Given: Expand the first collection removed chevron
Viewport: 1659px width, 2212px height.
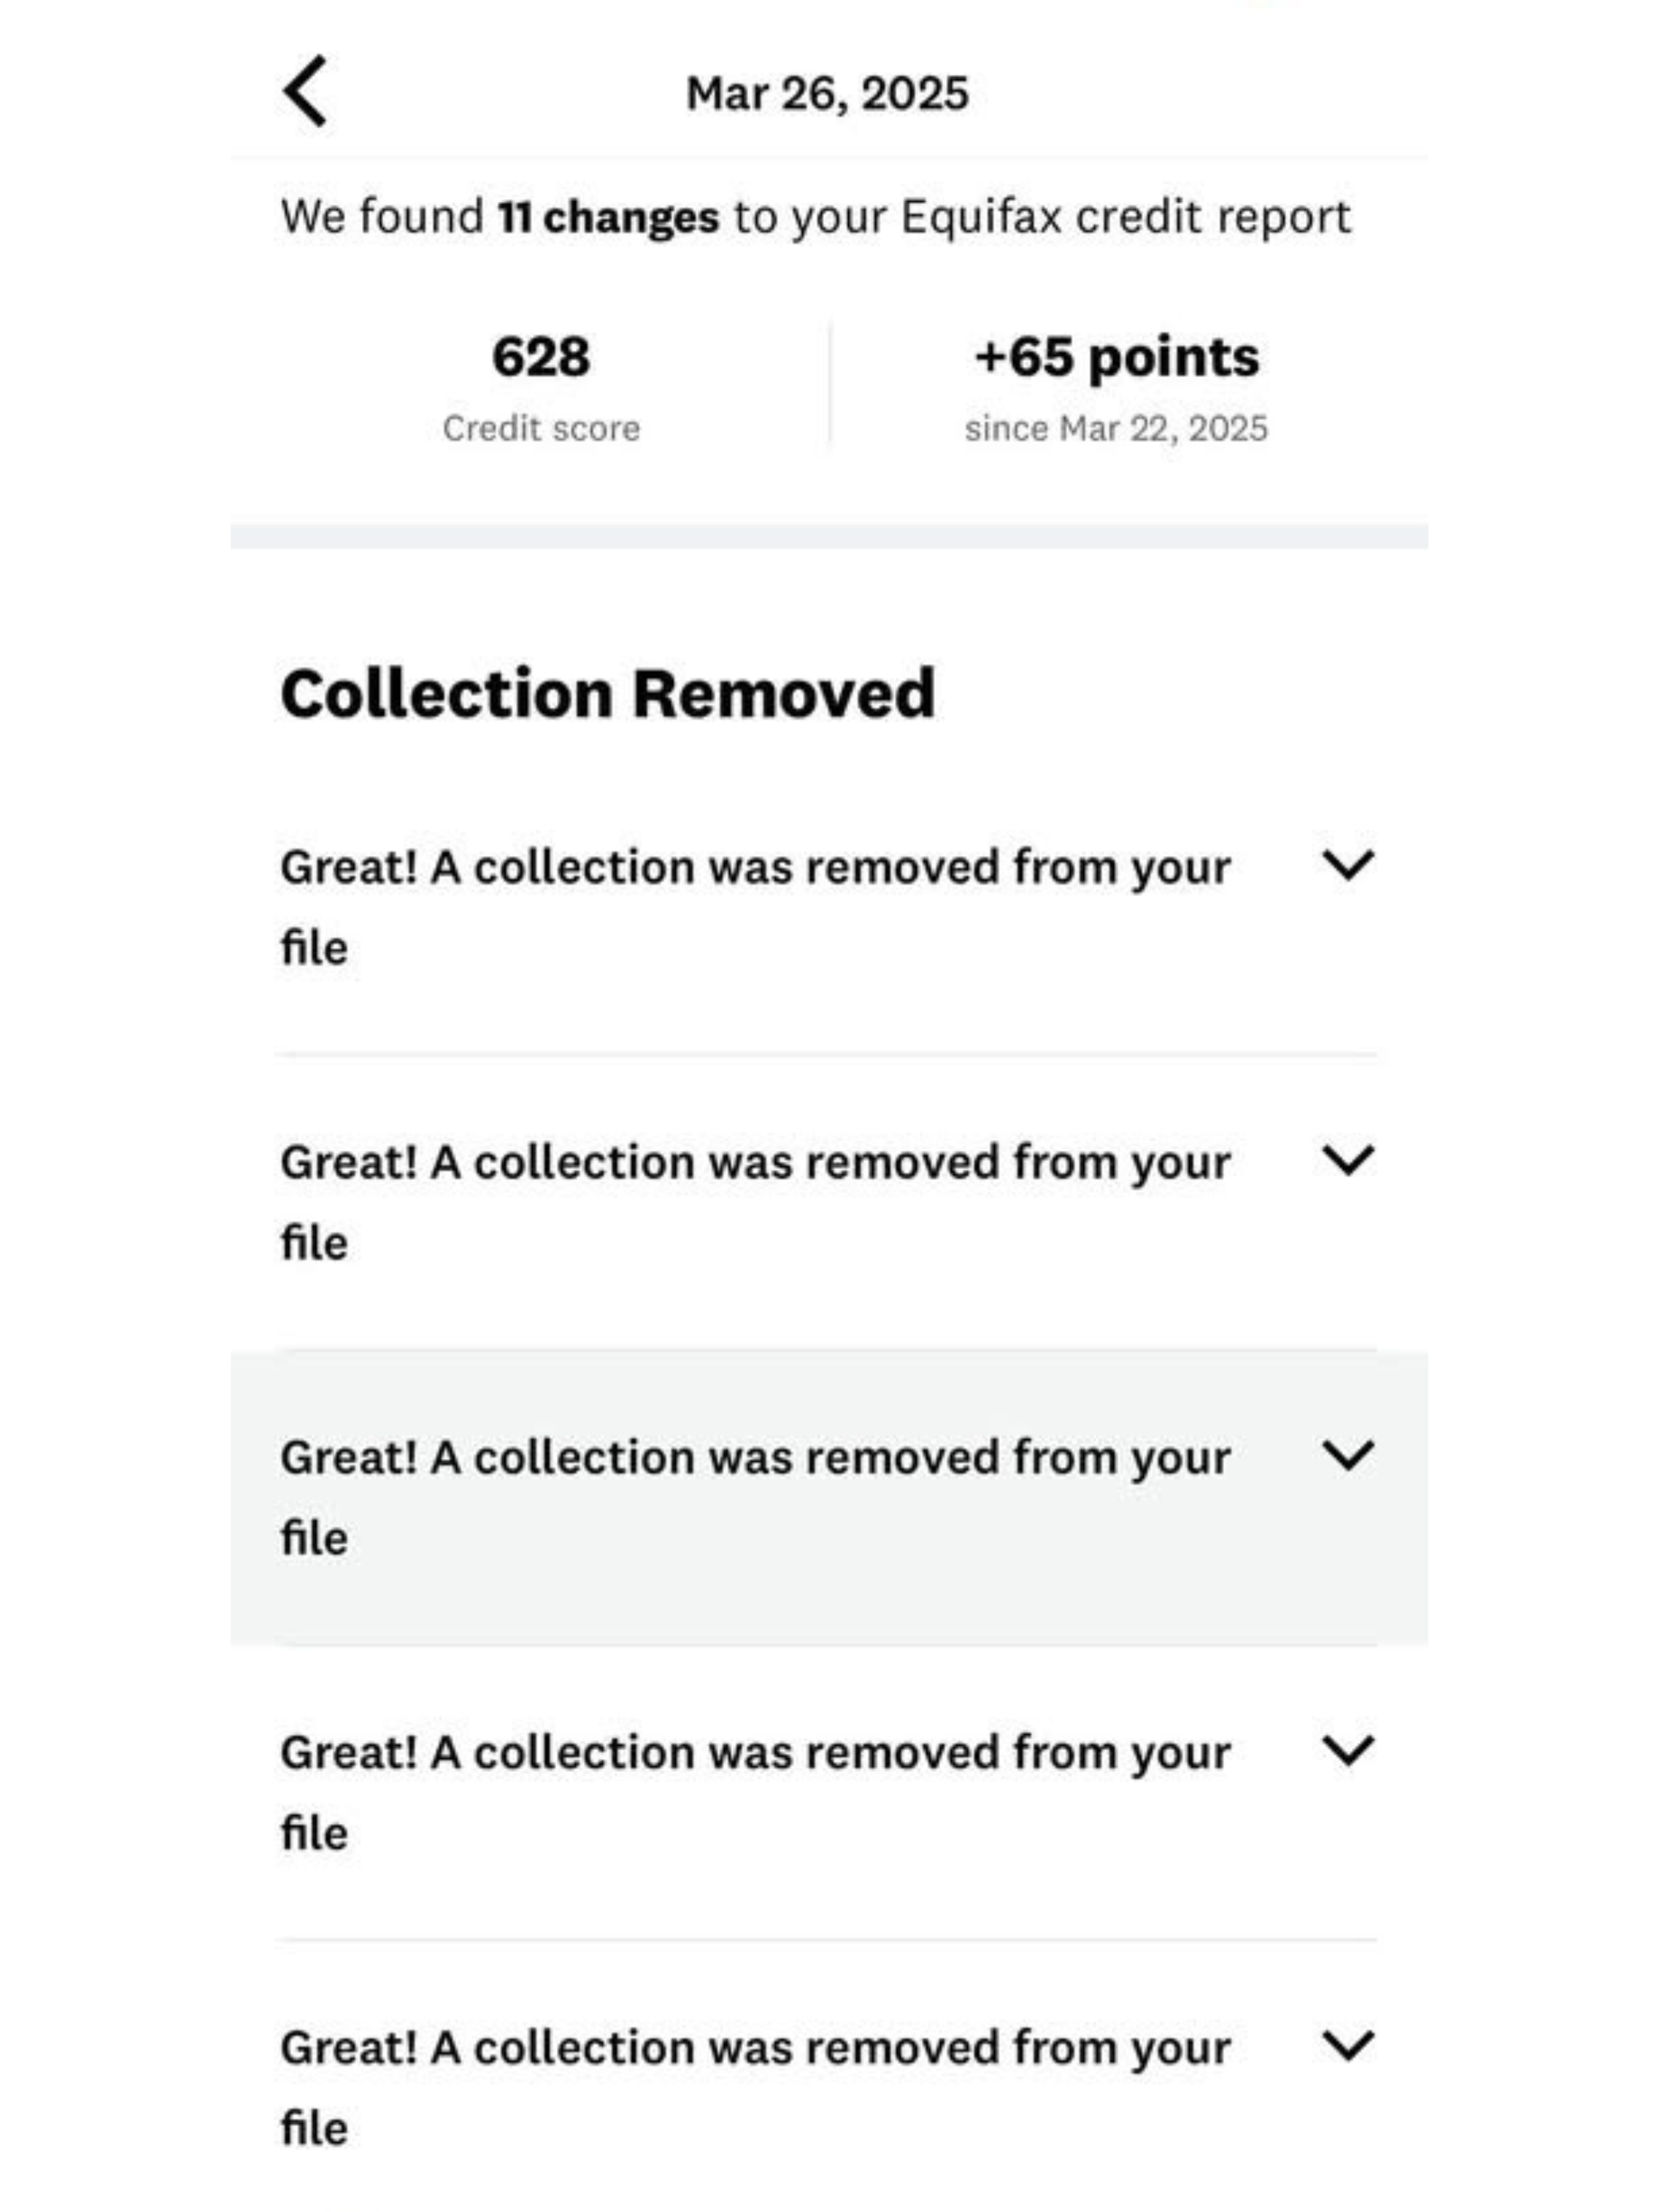Looking at the screenshot, I should pos(1347,865).
